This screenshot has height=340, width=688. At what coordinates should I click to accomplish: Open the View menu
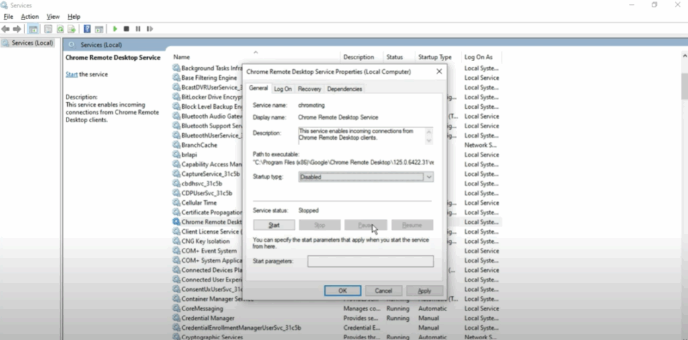[x=53, y=17]
